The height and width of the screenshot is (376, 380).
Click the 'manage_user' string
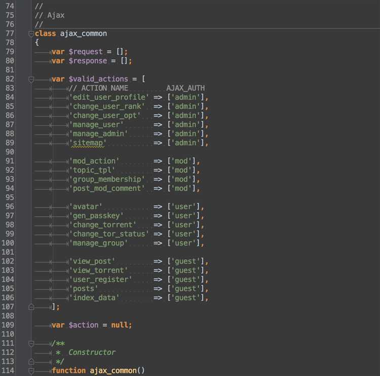pos(96,124)
